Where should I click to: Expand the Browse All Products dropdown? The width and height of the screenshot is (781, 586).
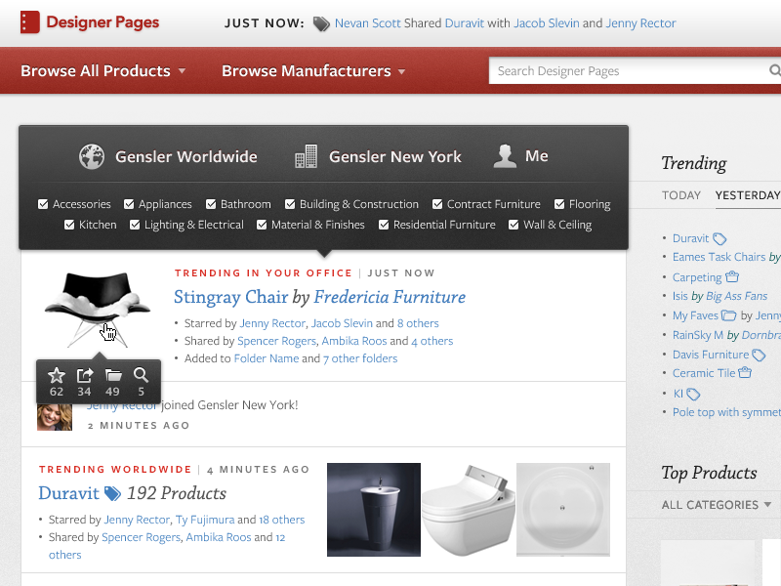click(x=103, y=70)
